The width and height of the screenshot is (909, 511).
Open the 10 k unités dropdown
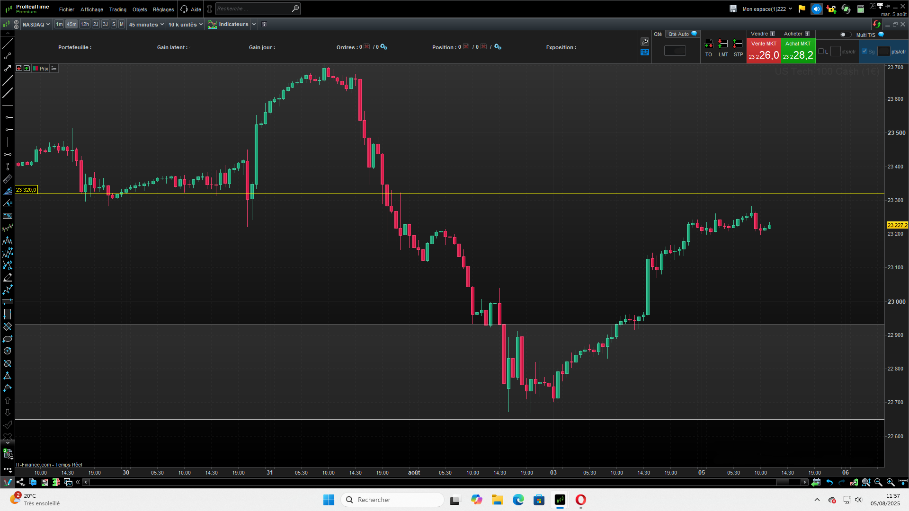pos(186,25)
